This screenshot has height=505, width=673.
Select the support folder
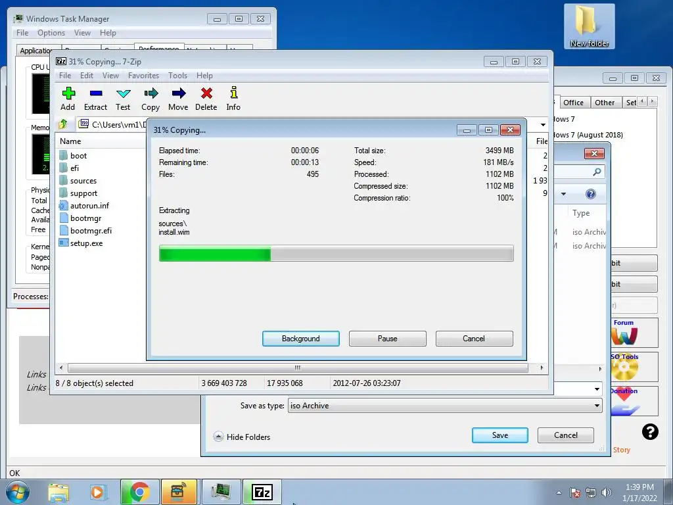83,193
